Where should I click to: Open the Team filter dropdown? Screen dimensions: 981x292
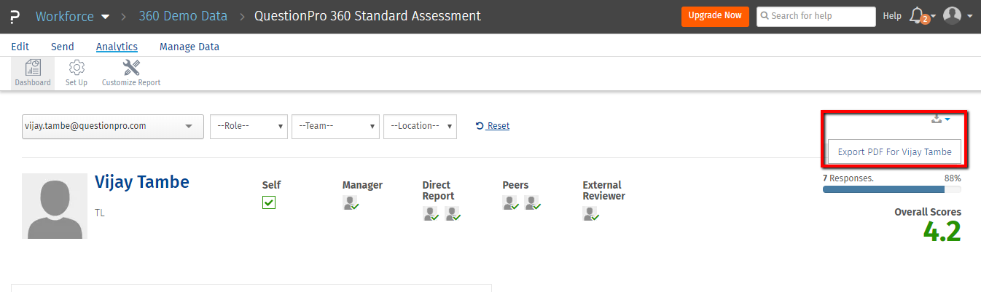[335, 126]
